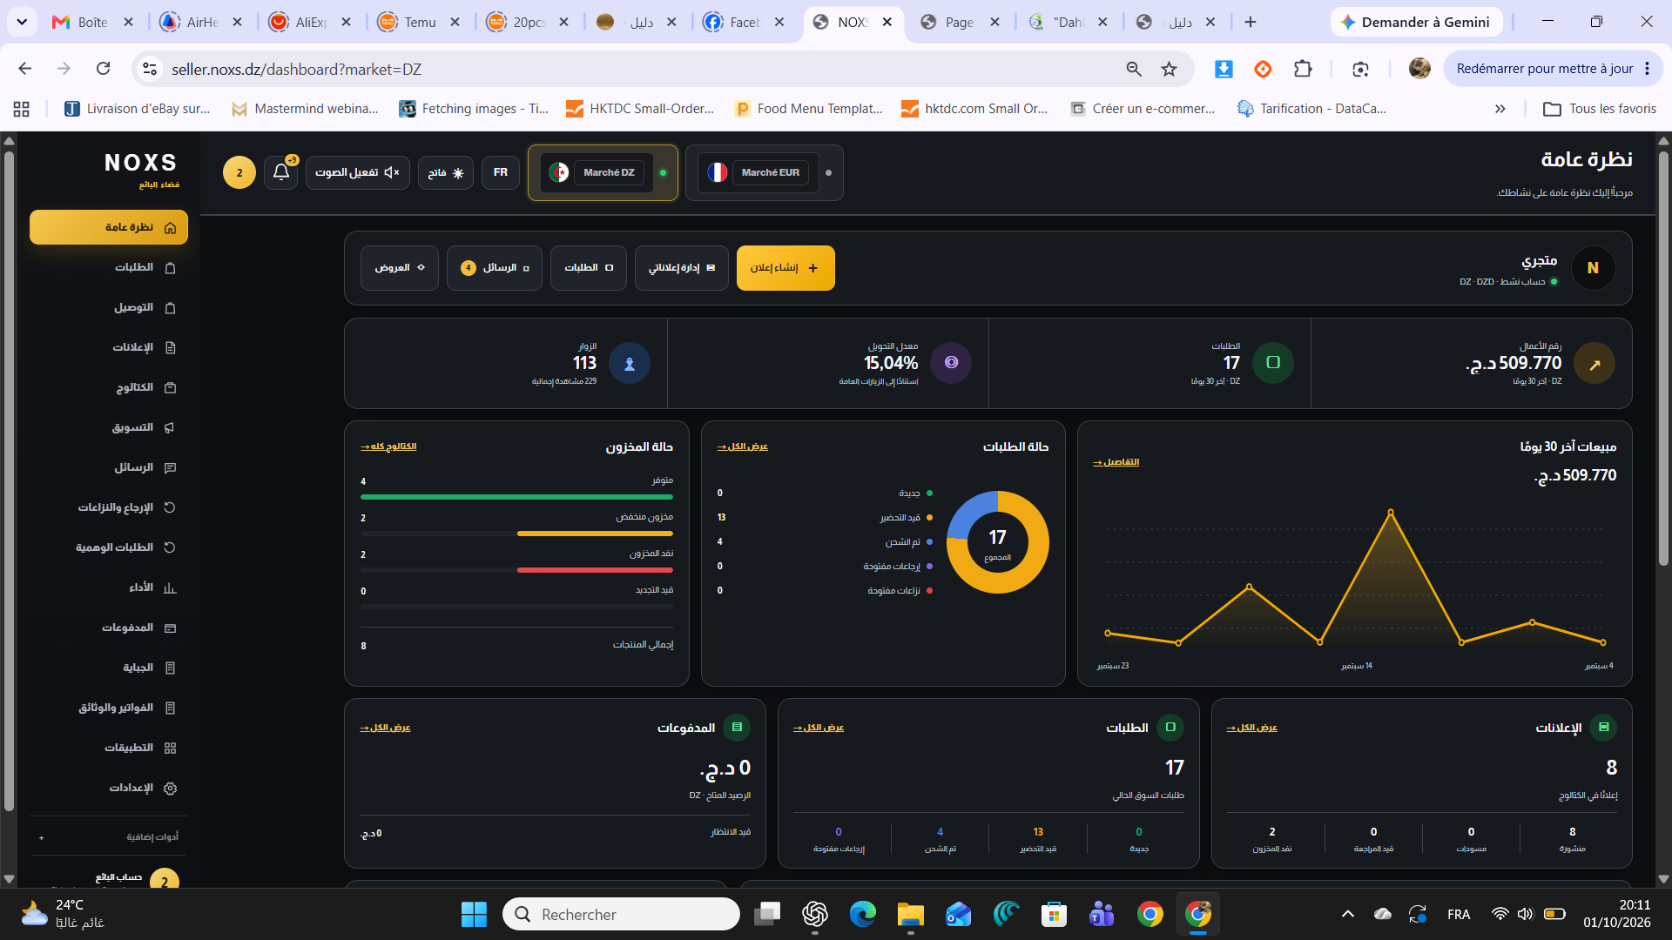Click the العروض offers button
This screenshot has height=940, width=1672.
coord(400,268)
